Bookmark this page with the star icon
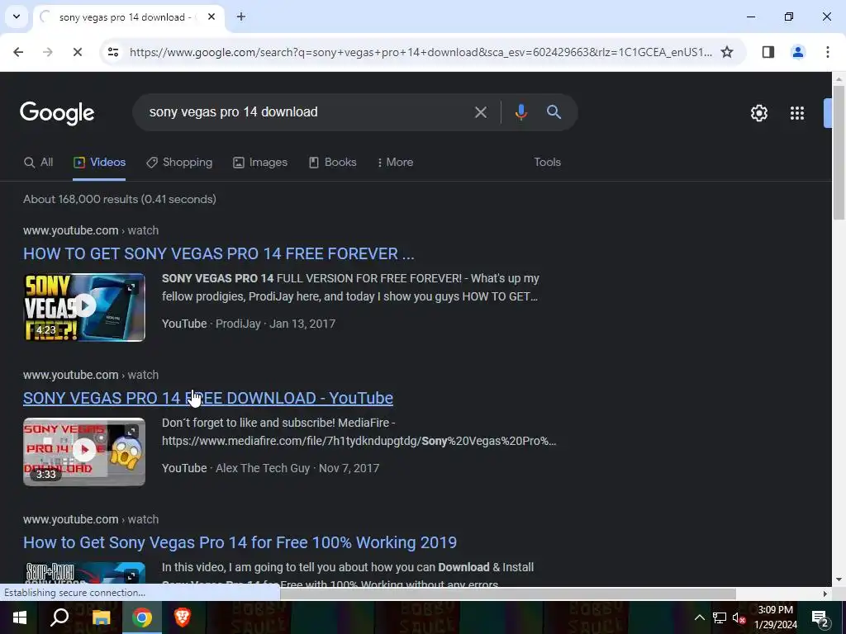The width and height of the screenshot is (846, 634). (x=727, y=52)
